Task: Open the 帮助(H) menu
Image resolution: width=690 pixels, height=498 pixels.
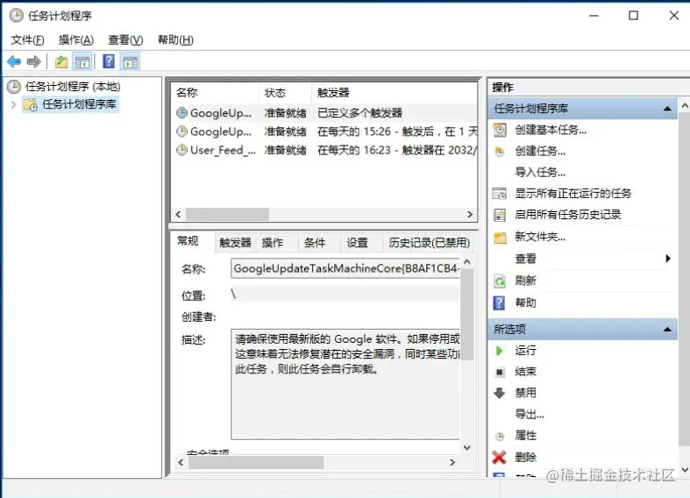Action: click(175, 40)
